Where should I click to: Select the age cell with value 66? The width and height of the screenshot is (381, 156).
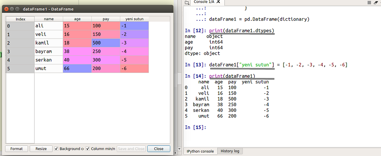point(77,69)
